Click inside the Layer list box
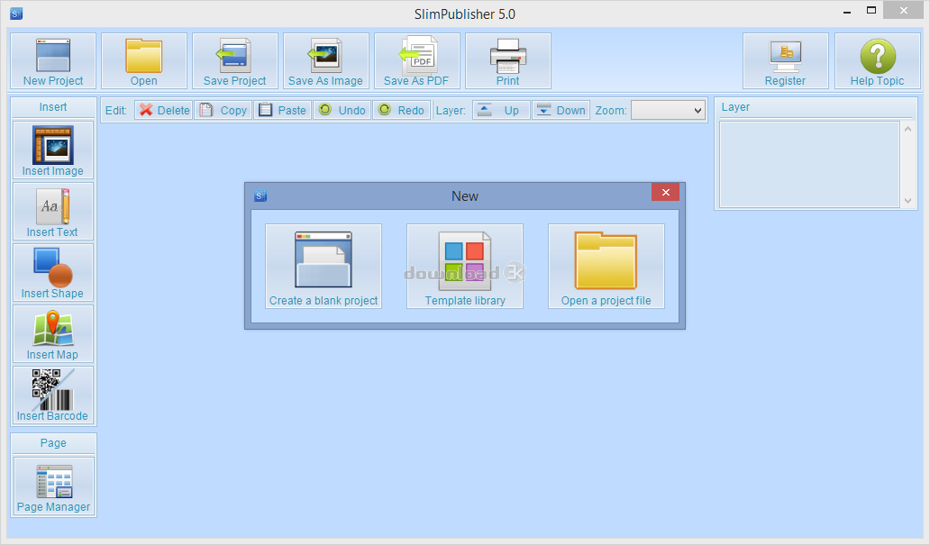 (809, 165)
